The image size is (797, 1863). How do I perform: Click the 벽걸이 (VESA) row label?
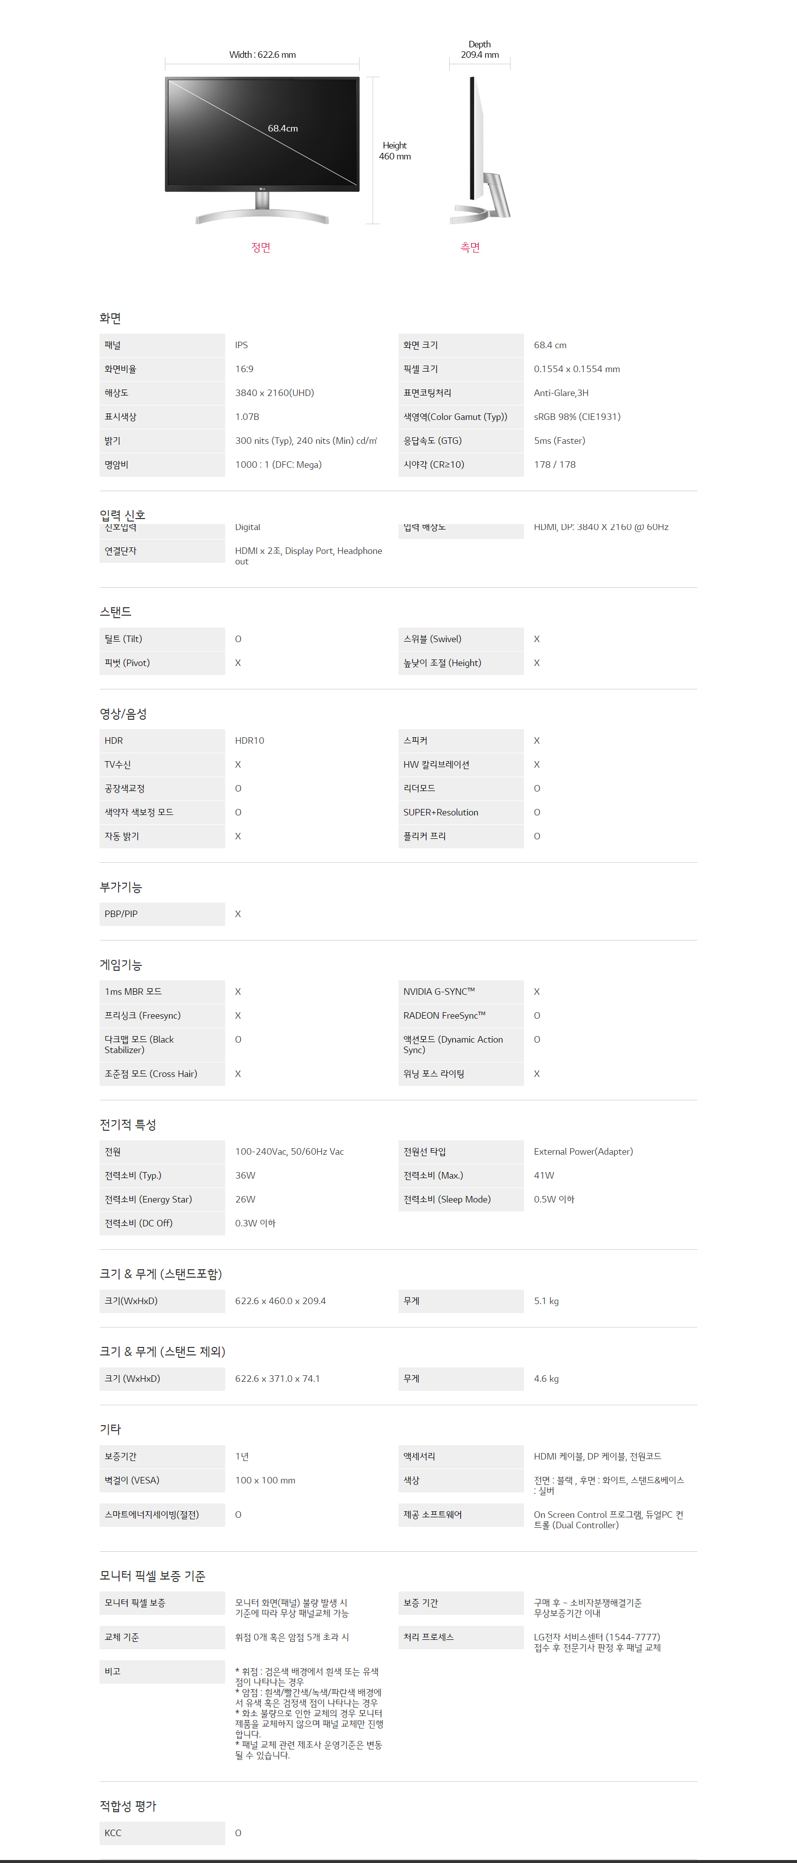tap(132, 1480)
